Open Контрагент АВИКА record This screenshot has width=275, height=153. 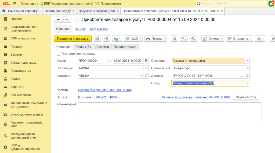[x=146, y=76]
